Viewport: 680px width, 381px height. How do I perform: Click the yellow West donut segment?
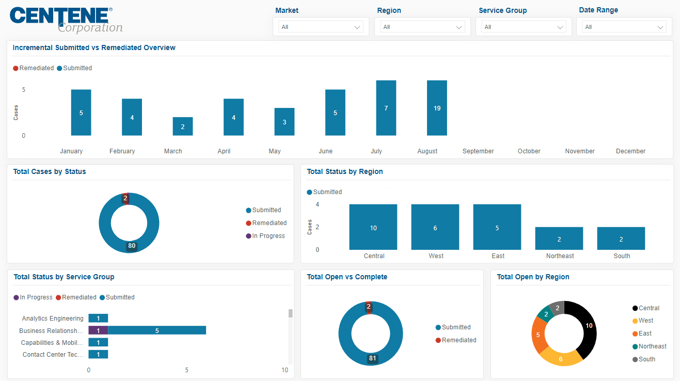point(560,357)
